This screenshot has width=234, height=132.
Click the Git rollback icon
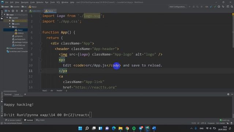[x=223, y=7]
